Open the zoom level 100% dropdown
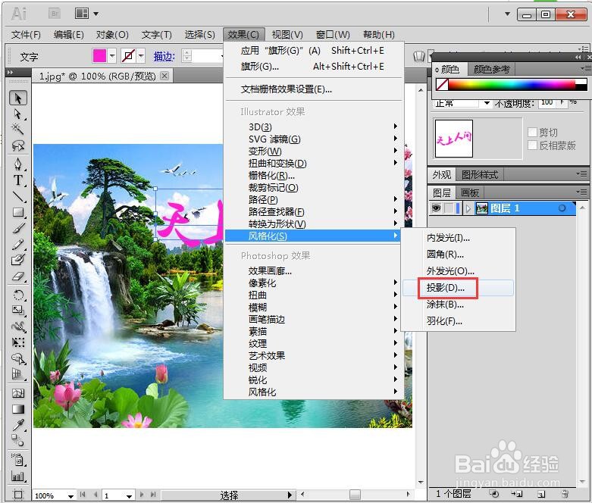Viewport: 592px width, 503px height. pyautogui.click(x=70, y=495)
